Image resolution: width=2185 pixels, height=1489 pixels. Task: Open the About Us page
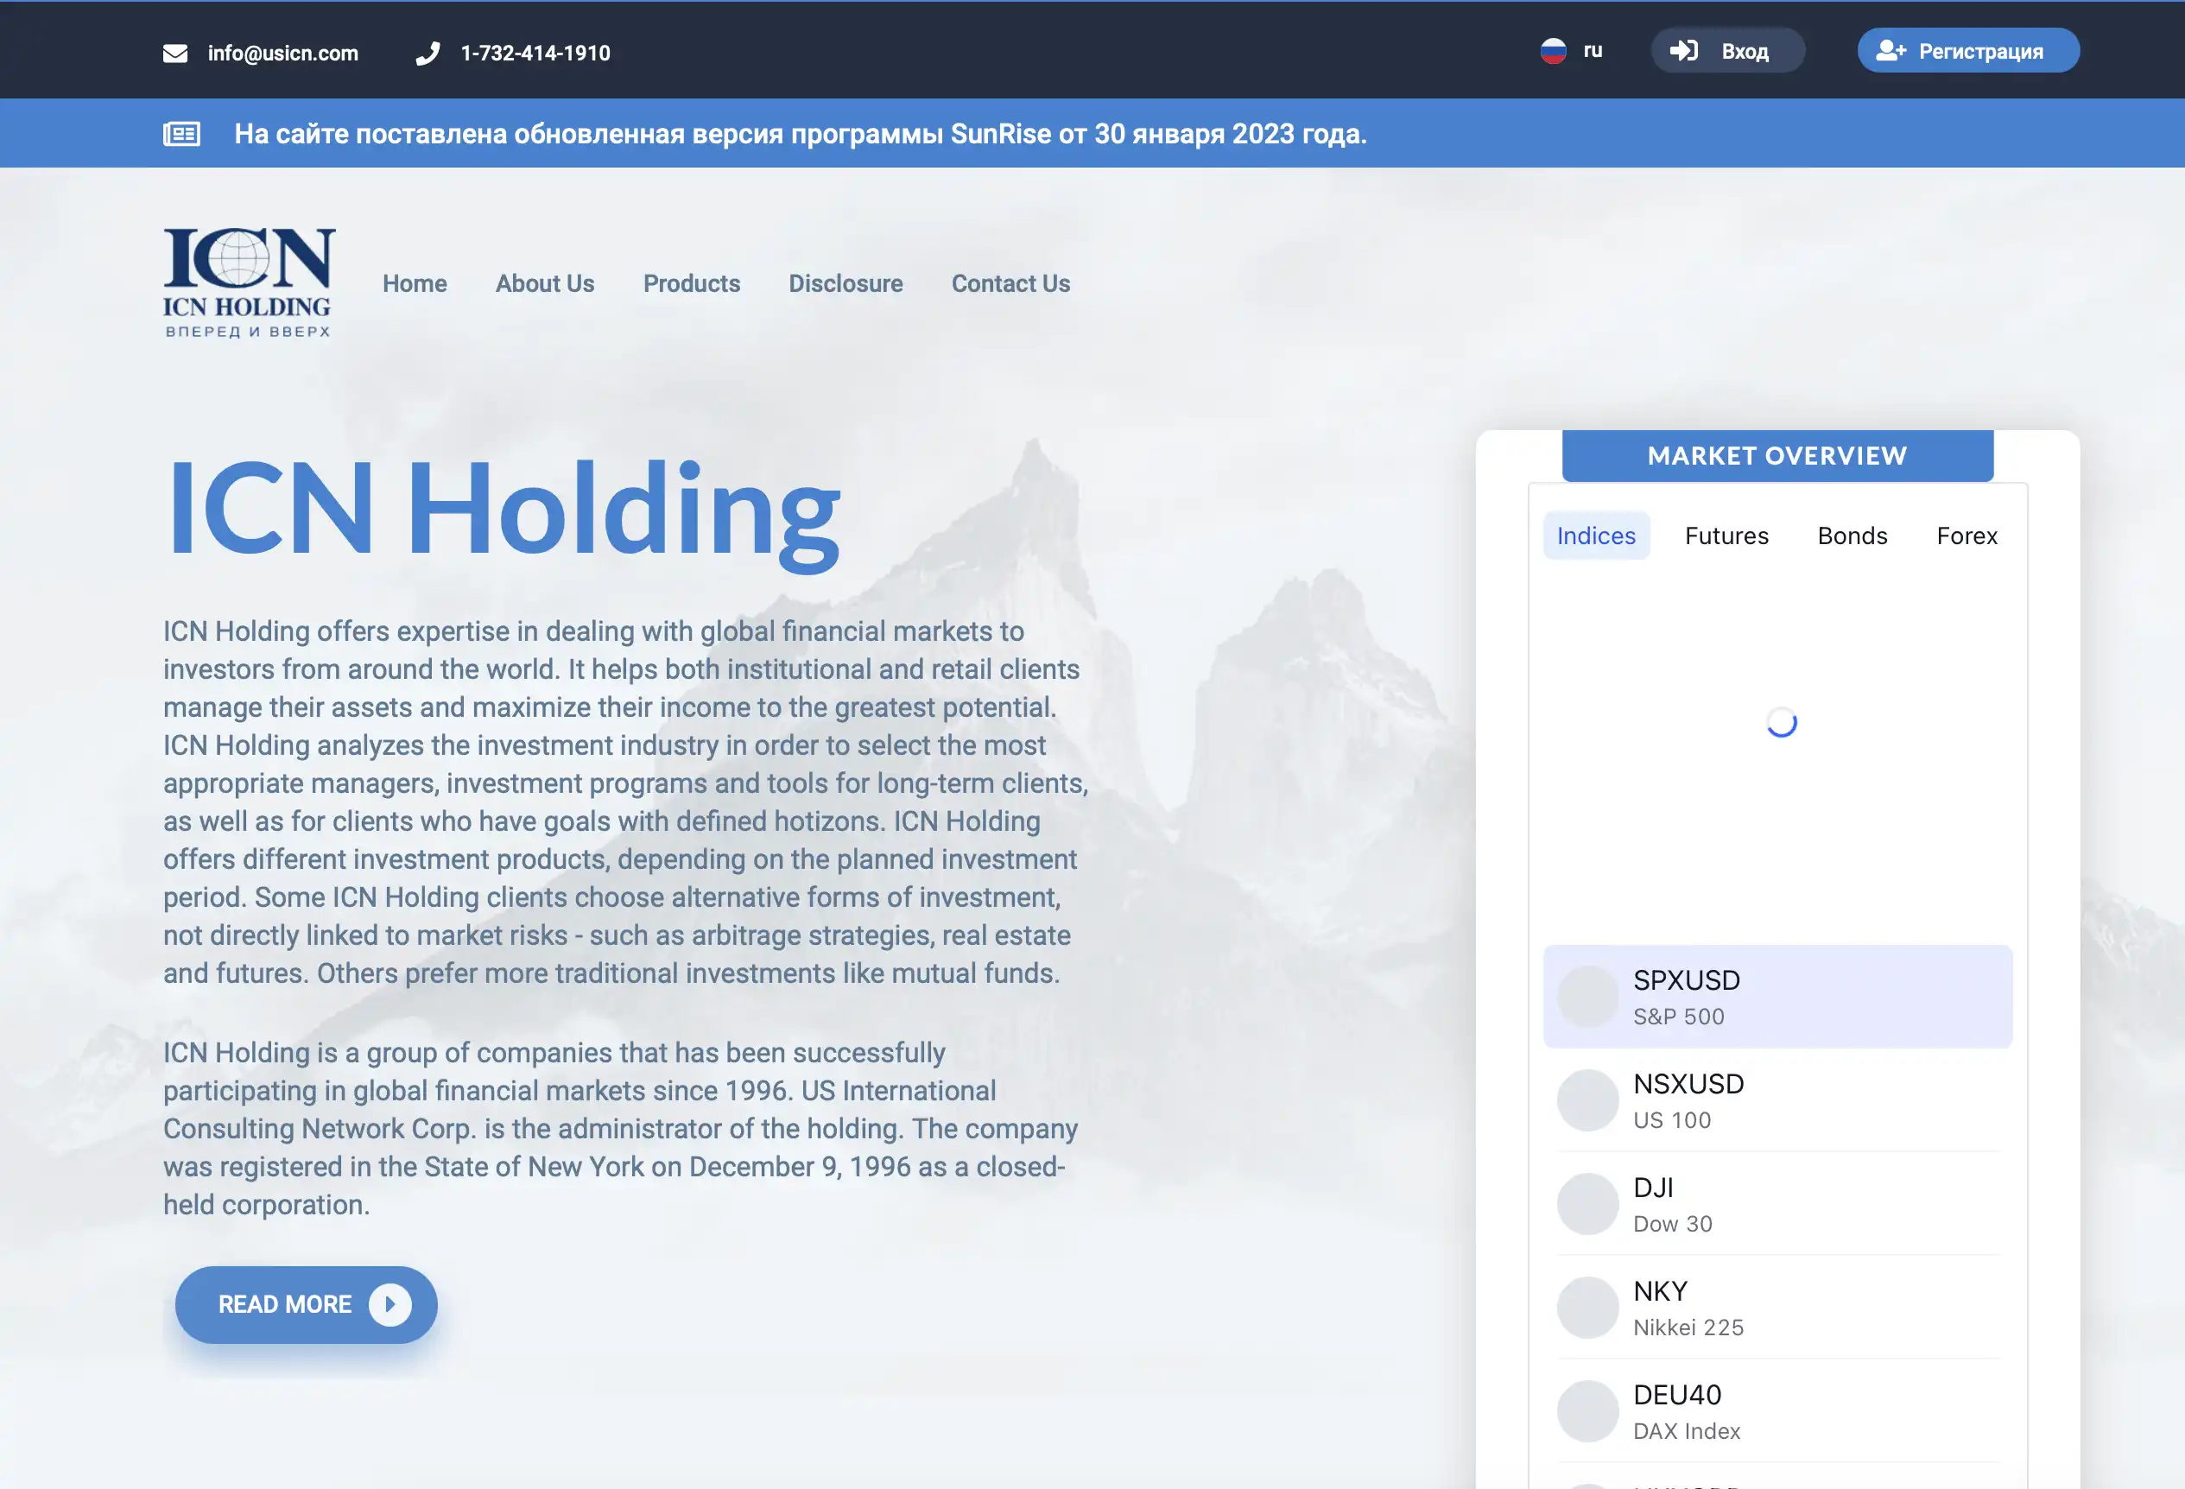(545, 283)
